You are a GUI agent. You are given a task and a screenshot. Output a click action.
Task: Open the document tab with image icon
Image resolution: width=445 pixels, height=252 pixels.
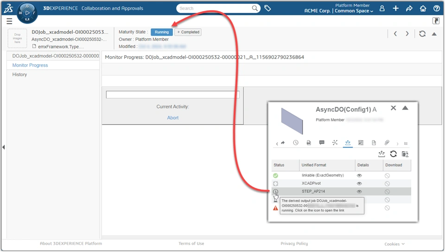pos(309,143)
